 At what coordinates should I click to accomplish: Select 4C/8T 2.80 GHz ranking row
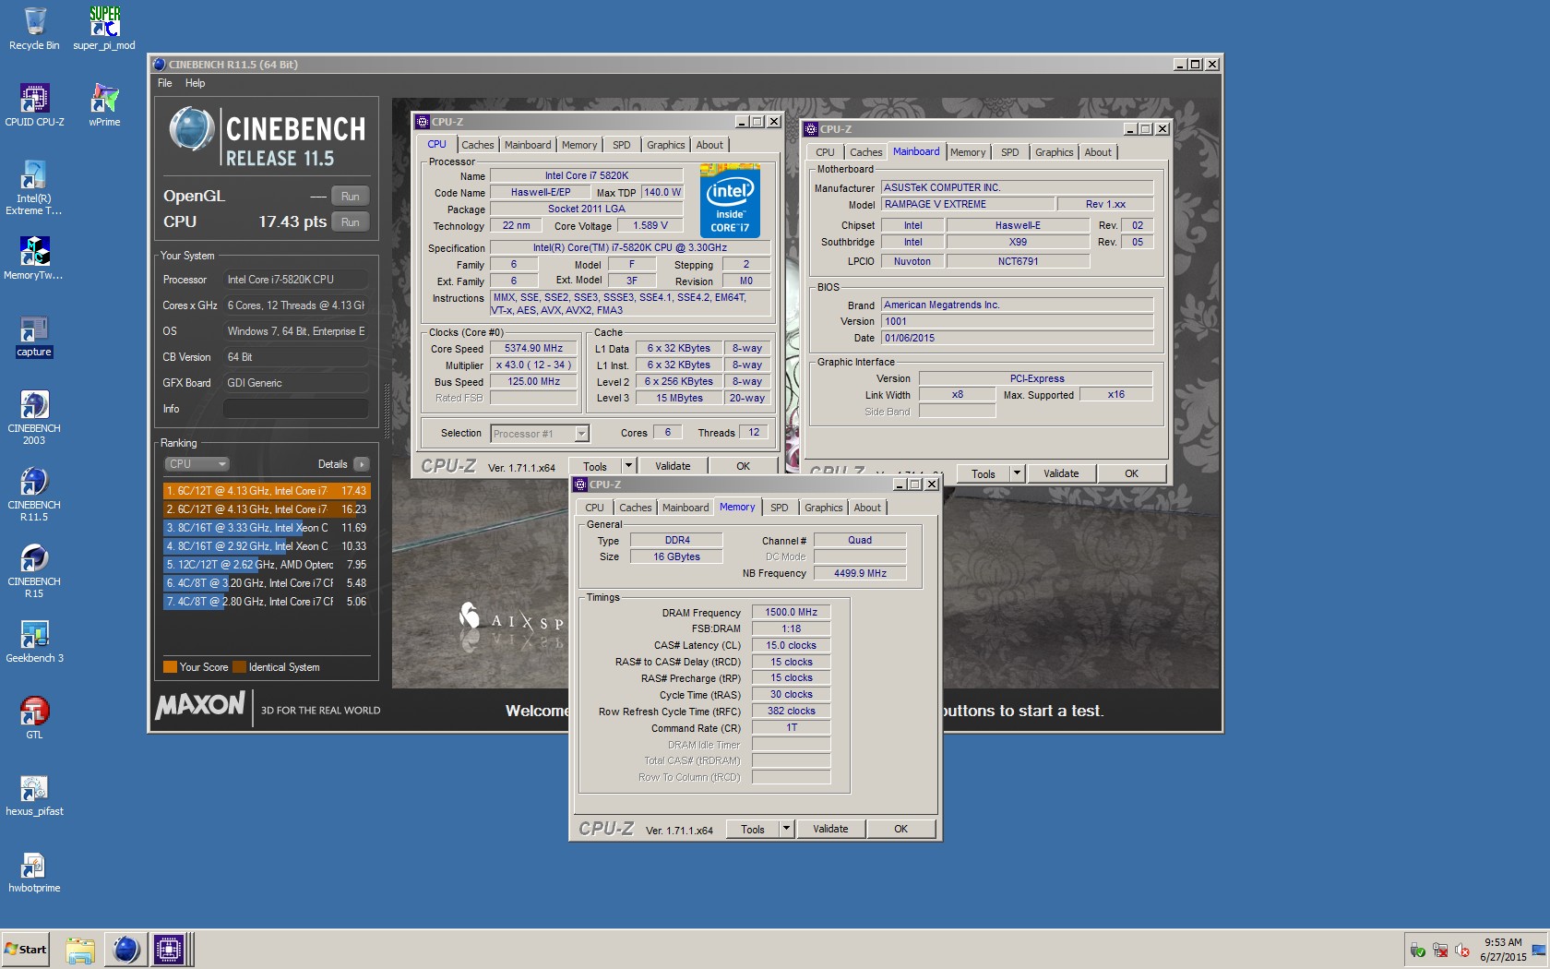(x=267, y=602)
